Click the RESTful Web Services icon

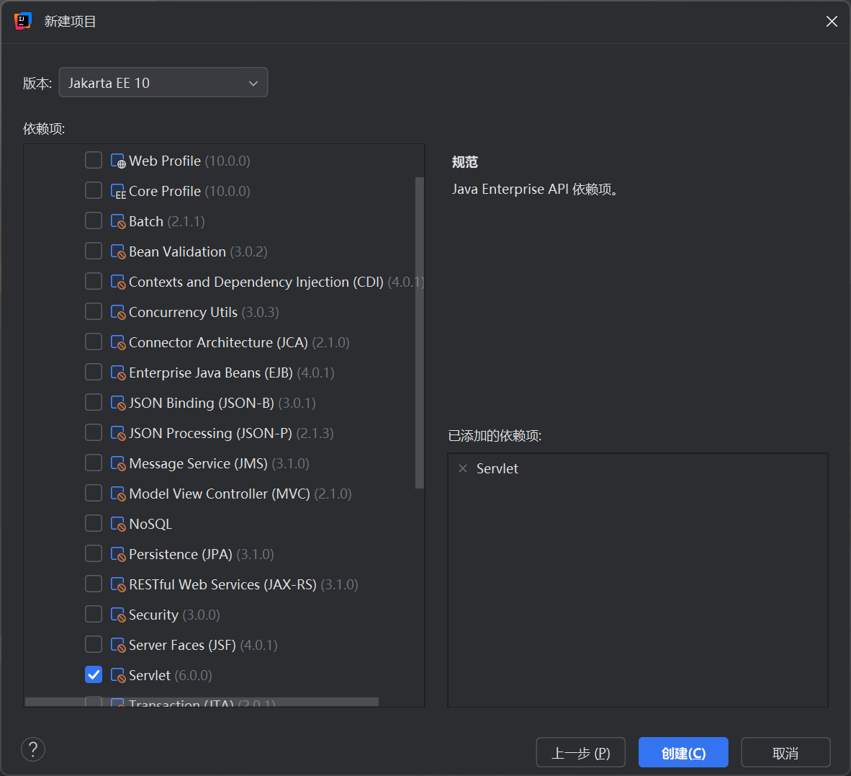(x=118, y=585)
